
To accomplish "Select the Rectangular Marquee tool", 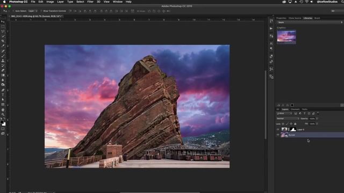I will (x=3, y=26).
